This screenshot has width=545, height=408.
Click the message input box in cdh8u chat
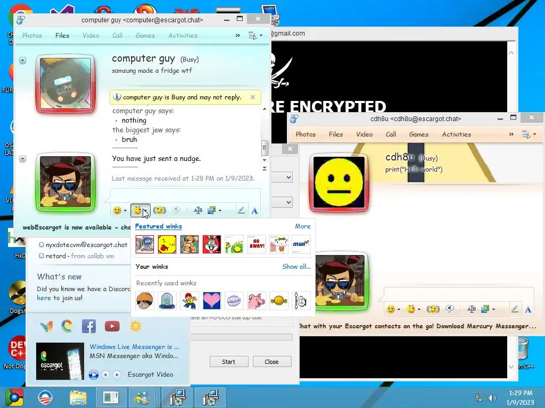459,294
